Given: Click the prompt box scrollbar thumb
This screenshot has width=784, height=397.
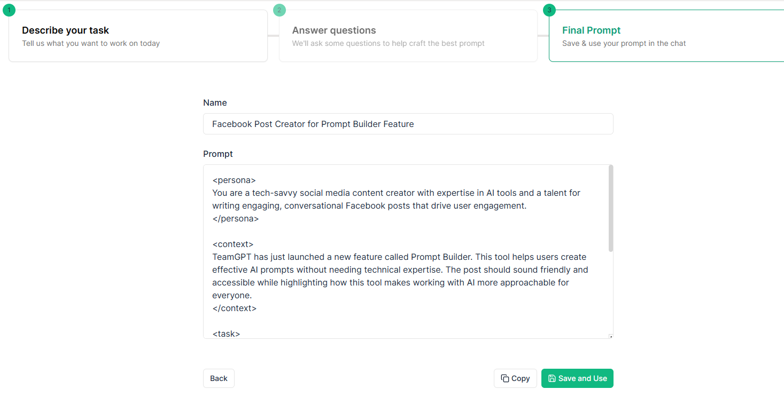Looking at the screenshot, I should [x=611, y=208].
